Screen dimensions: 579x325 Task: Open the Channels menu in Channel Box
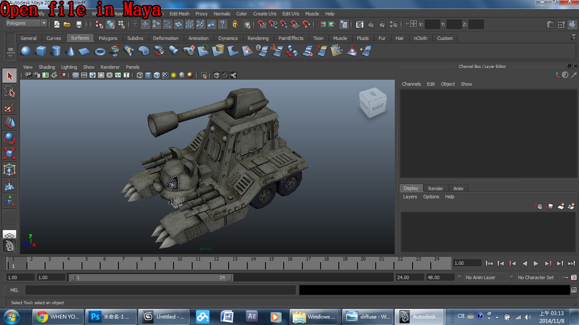click(411, 84)
